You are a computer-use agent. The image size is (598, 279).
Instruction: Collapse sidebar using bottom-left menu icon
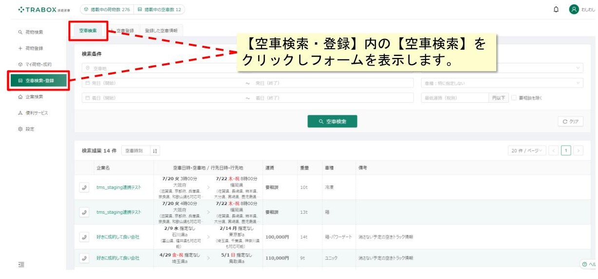[21, 264]
